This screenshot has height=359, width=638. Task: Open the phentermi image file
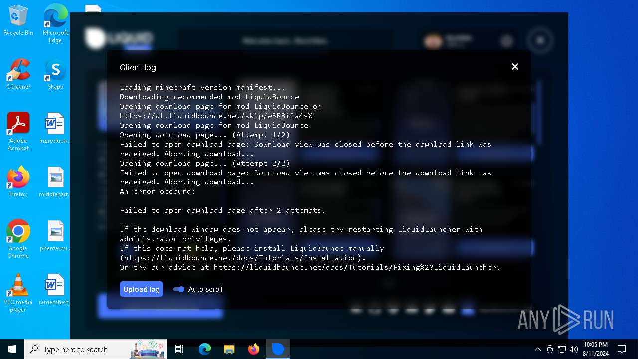tap(54, 236)
